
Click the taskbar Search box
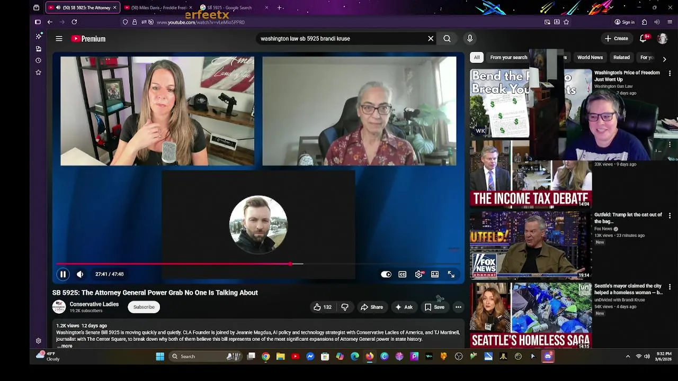[x=206, y=357]
